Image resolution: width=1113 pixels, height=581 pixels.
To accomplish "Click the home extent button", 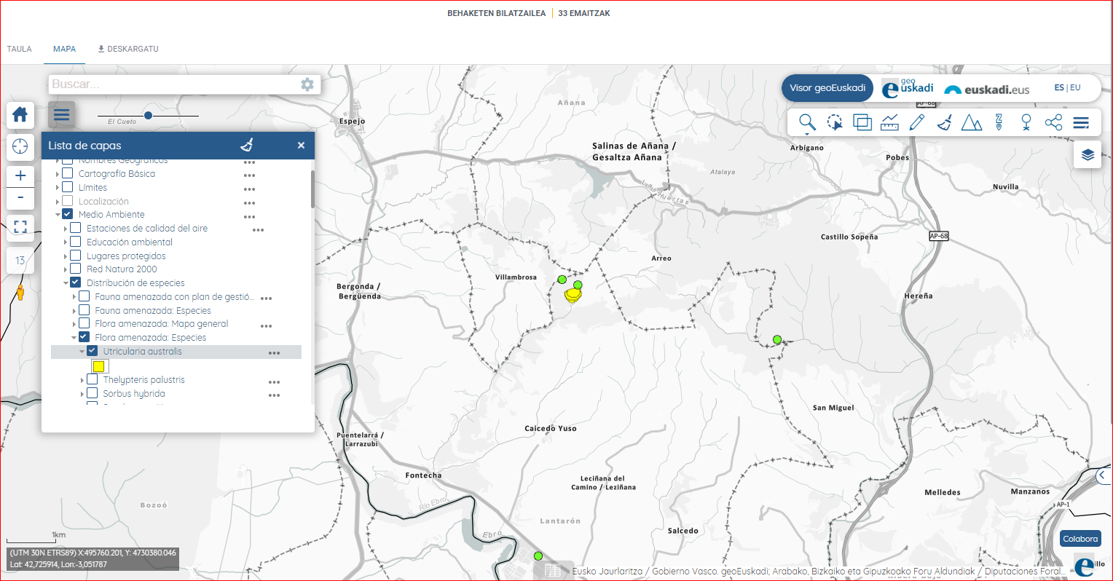I will pos(20,114).
